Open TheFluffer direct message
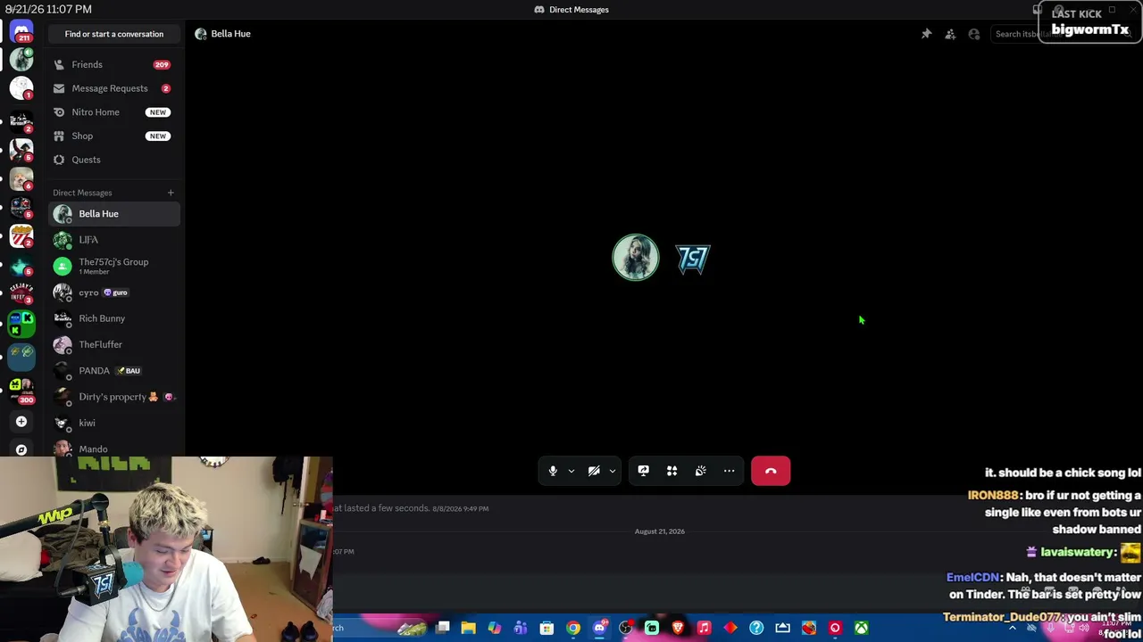This screenshot has width=1143, height=642. (x=114, y=344)
